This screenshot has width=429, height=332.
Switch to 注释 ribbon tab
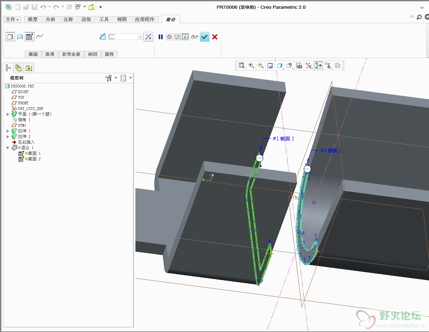(x=68, y=20)
